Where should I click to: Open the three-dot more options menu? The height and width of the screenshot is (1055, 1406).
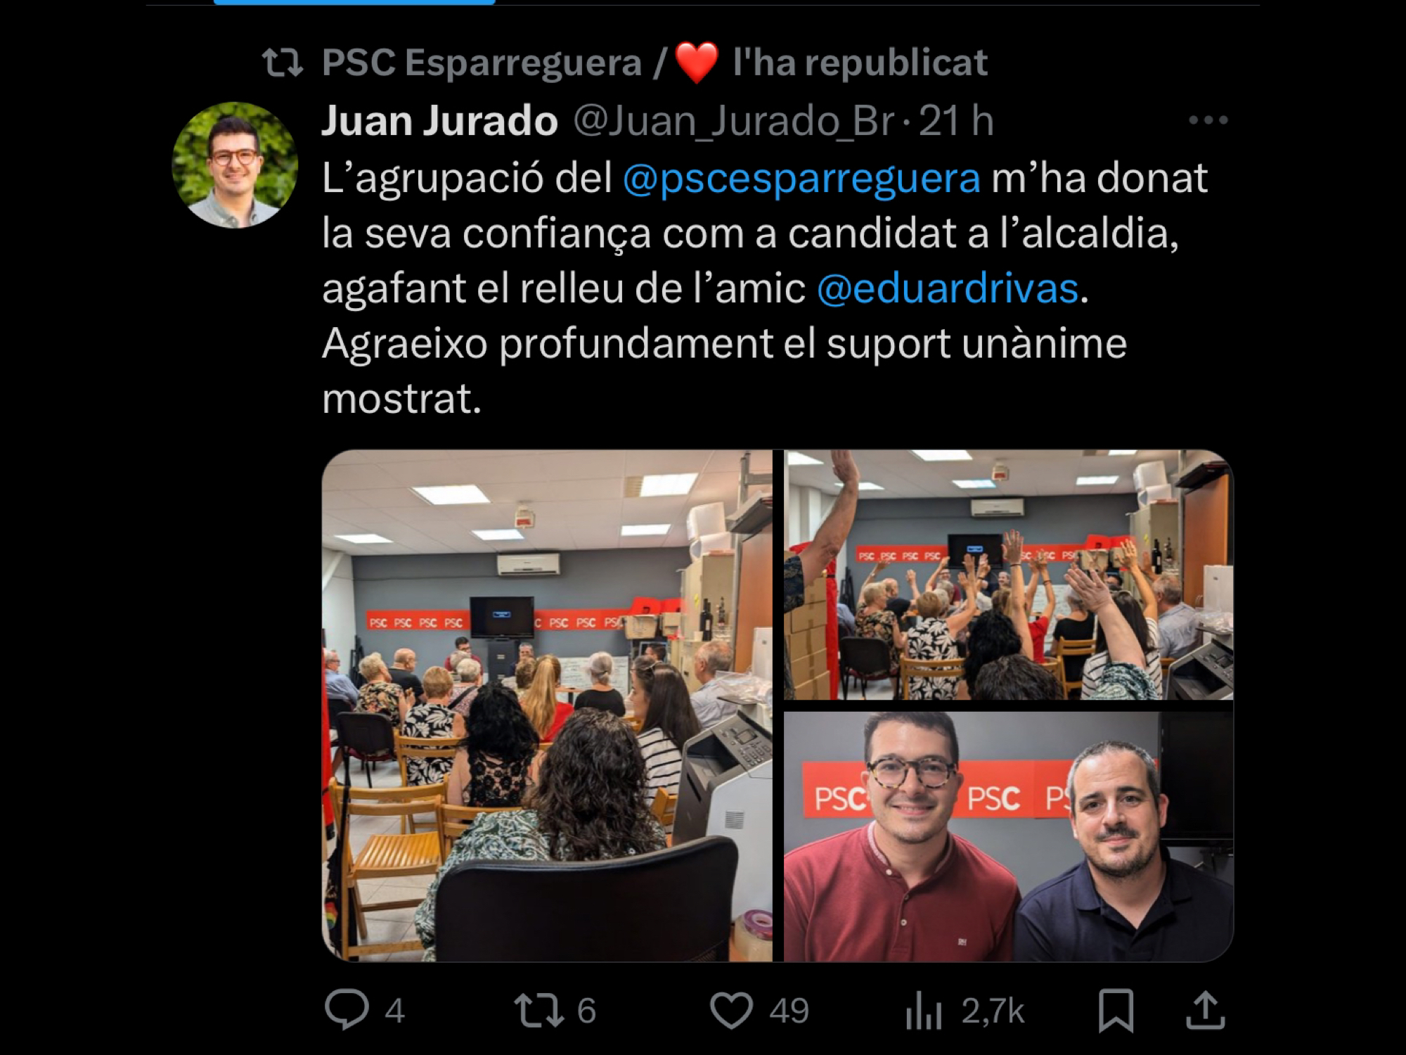(1208, 120)
